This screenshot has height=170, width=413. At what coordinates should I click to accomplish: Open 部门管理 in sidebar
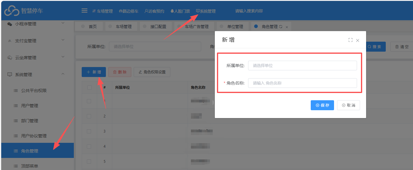tap(38, 121)
